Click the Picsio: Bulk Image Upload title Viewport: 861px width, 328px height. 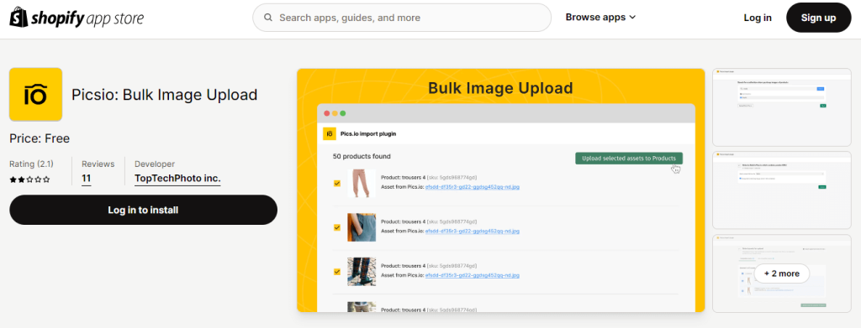point(164,94)
